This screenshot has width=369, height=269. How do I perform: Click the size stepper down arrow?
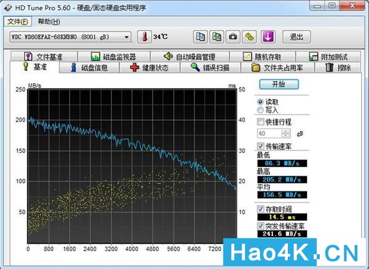tap(286, 135)
